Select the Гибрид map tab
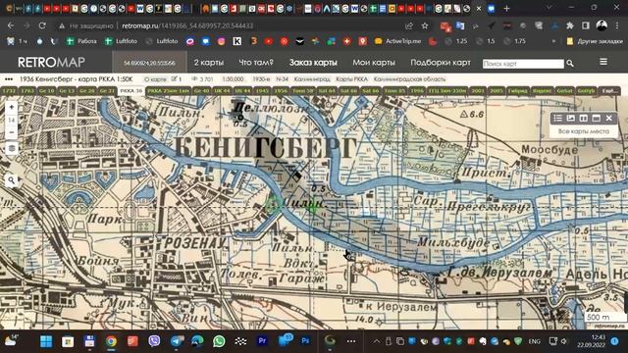 (x=517, y=91)
